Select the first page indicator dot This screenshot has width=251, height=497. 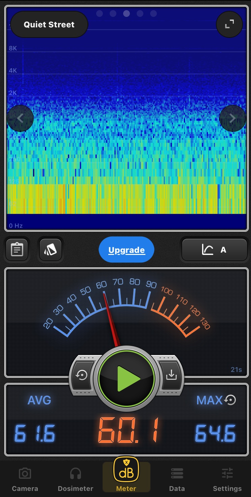(100, 14)
